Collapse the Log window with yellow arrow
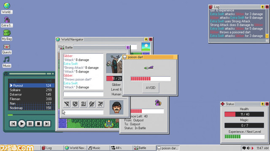Screen dimensions: 270x151 [x=262, y=7]
